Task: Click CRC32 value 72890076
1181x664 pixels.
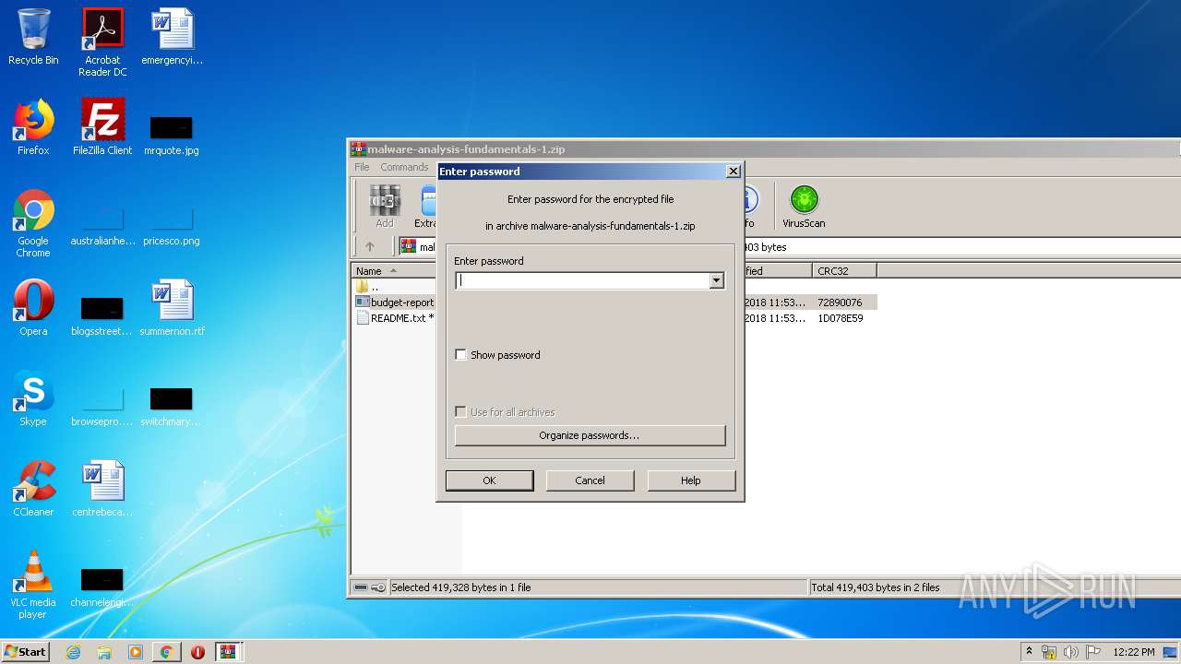Action: point(840,302)
